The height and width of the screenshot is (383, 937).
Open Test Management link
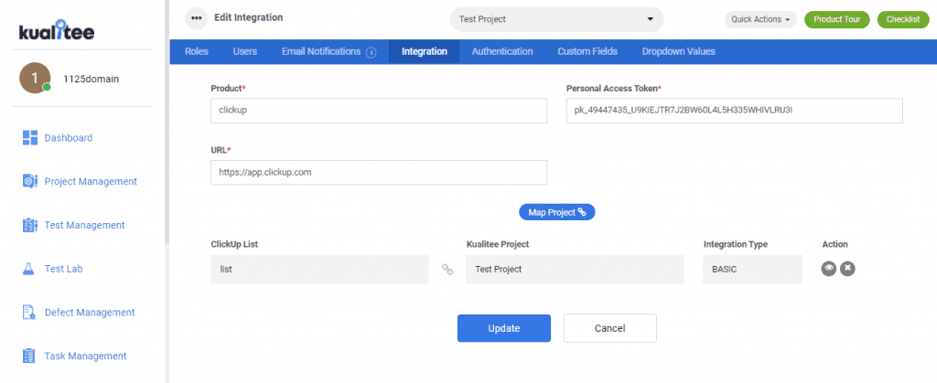pos(84,225)
